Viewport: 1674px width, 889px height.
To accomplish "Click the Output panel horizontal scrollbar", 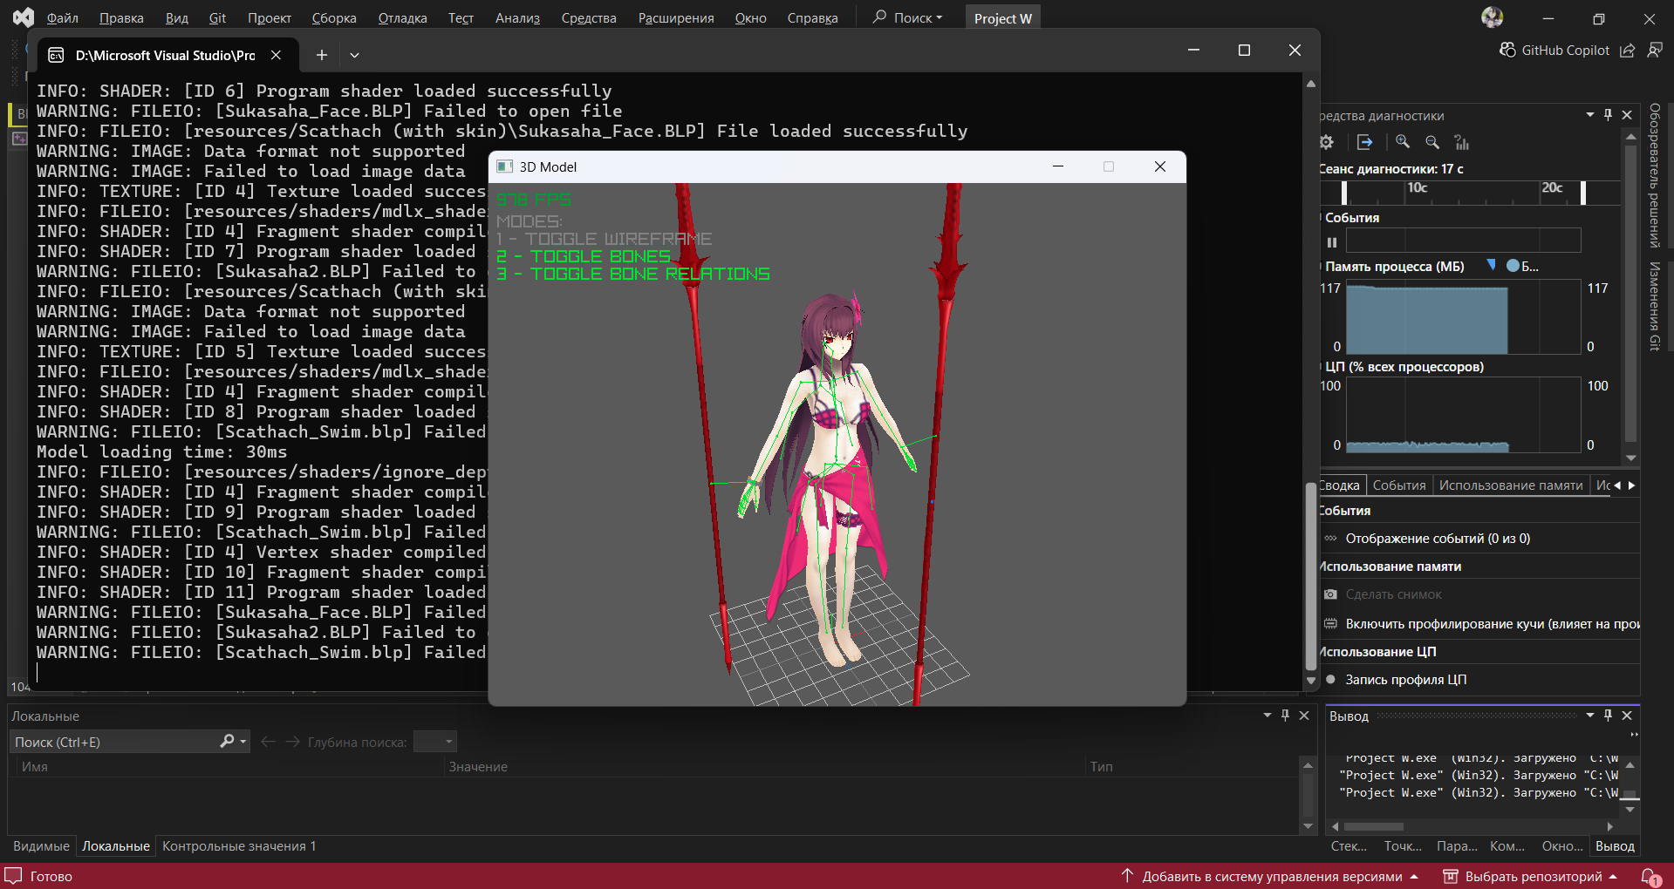I will pyautogui.click(x=1374, y=826).
